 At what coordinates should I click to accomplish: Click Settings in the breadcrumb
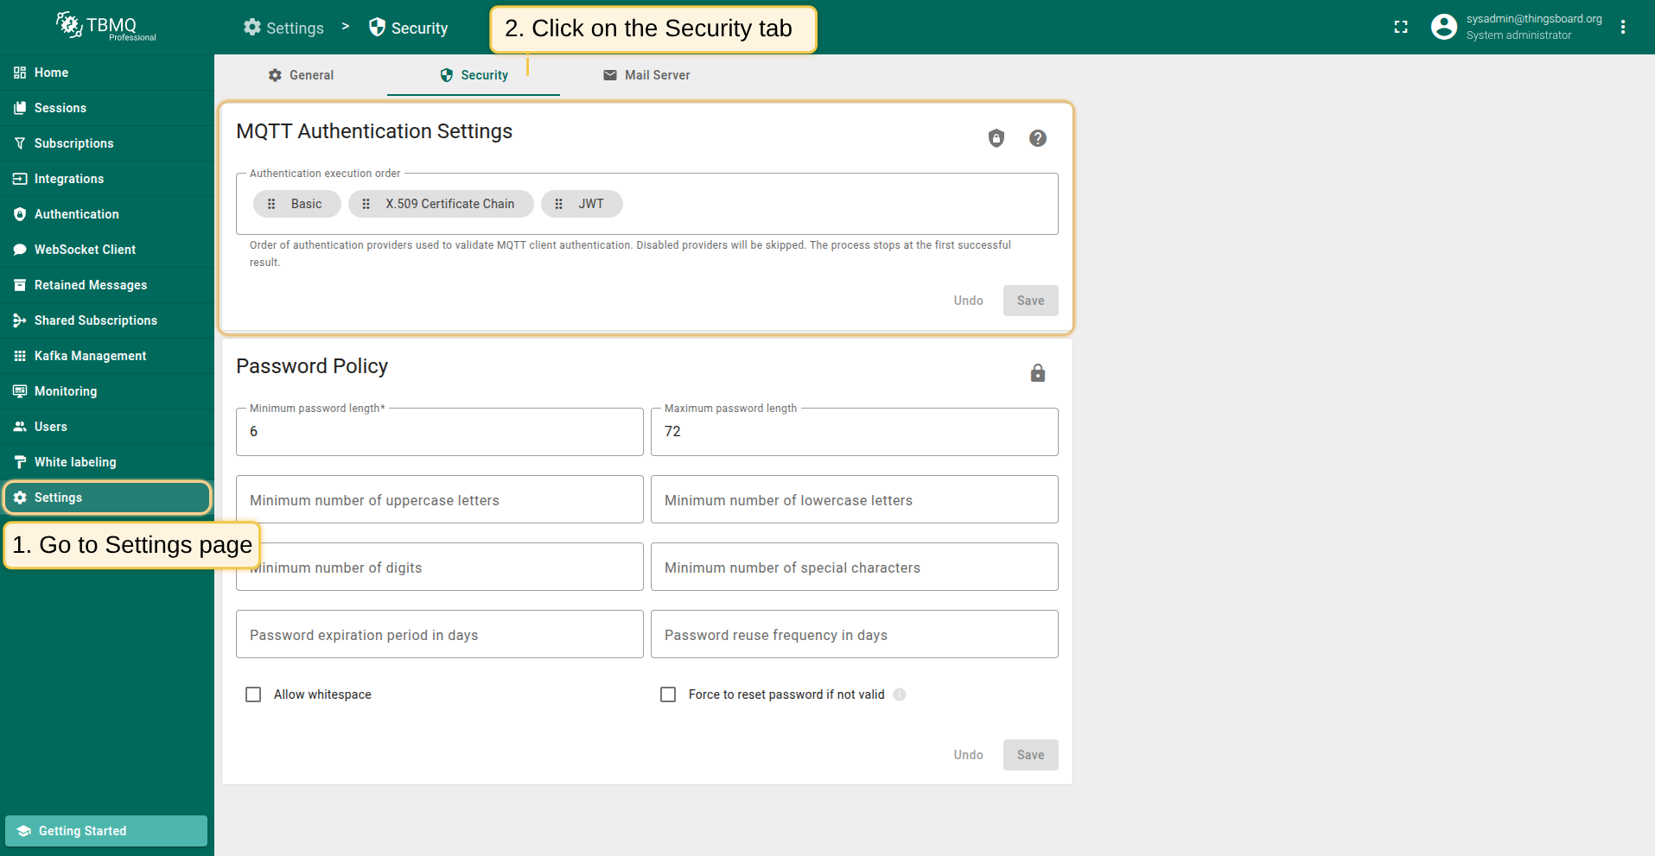[284, 28]
